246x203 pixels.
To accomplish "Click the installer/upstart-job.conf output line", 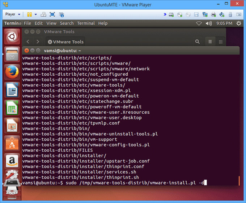I will coord(86,161).
